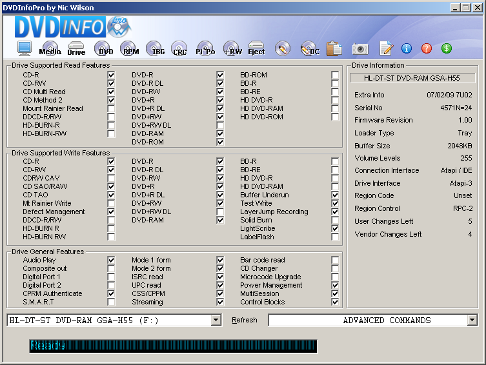Open the CRC check icon
This screenshot has width=486, height=365.
coord(179,49)
